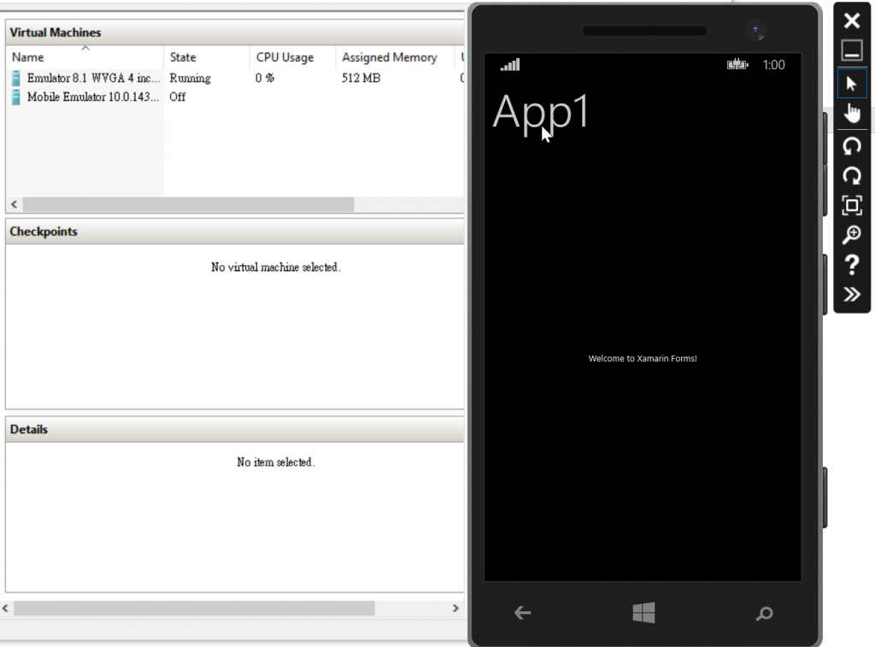Tap the 1:00 clock in status bar
The height and width of the screenshot is (647, 875).
773,65
